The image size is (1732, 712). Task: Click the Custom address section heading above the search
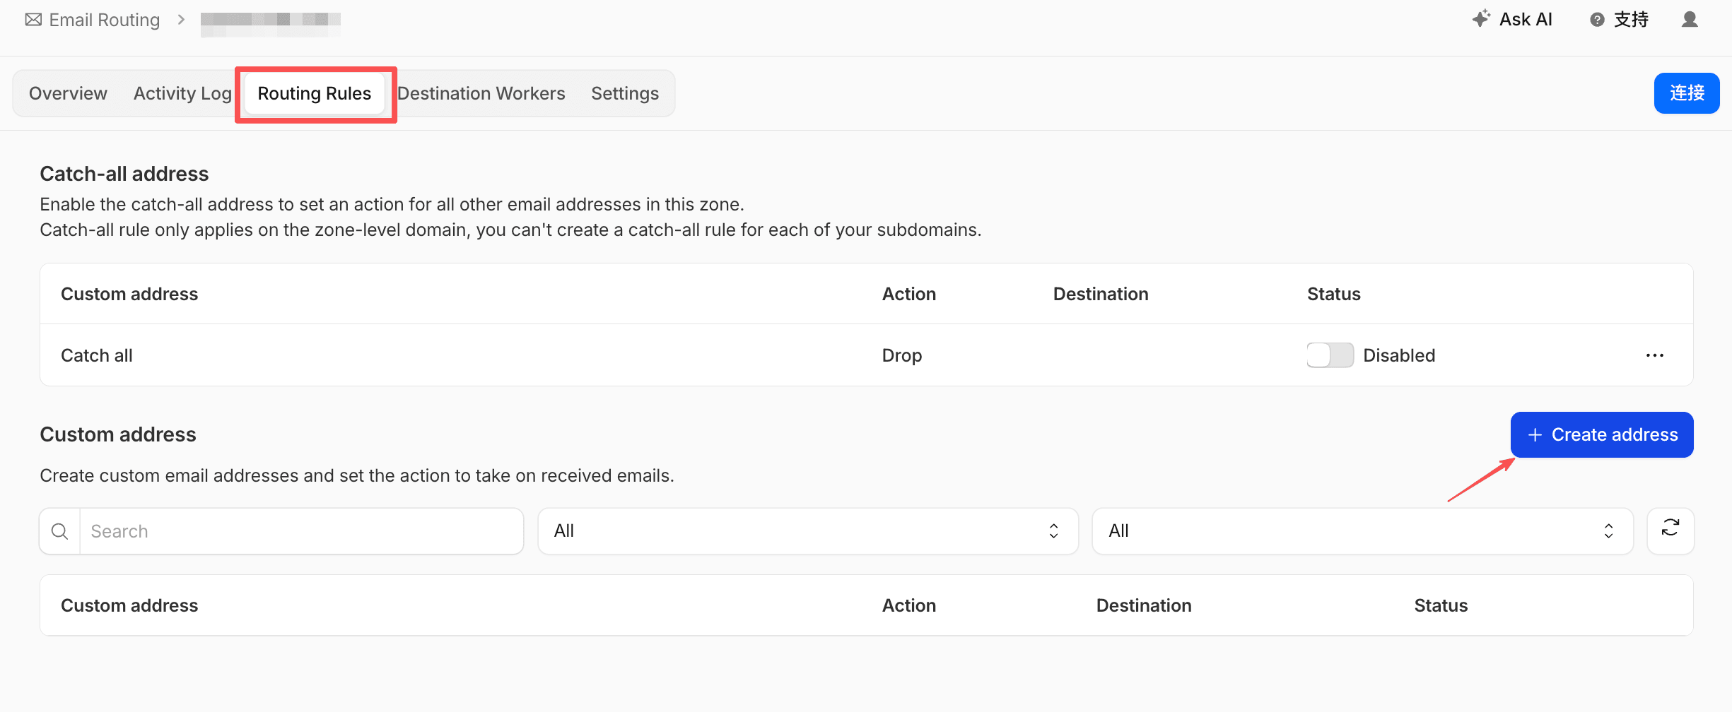[118, 434]
